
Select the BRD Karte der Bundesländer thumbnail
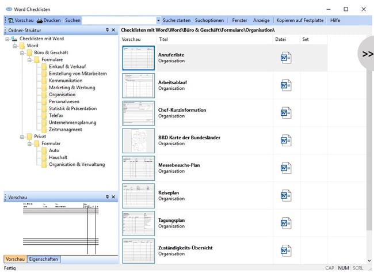[138, 141]
